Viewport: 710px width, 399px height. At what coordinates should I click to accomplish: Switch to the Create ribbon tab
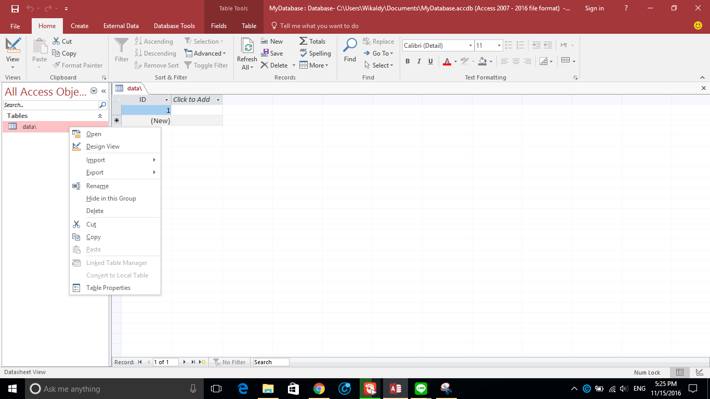pyautogui.click(x=80, y=26)
